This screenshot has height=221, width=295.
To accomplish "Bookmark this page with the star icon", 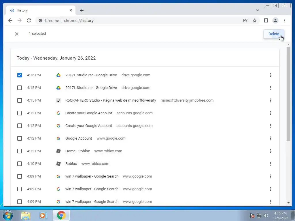I will coord(255,20).
